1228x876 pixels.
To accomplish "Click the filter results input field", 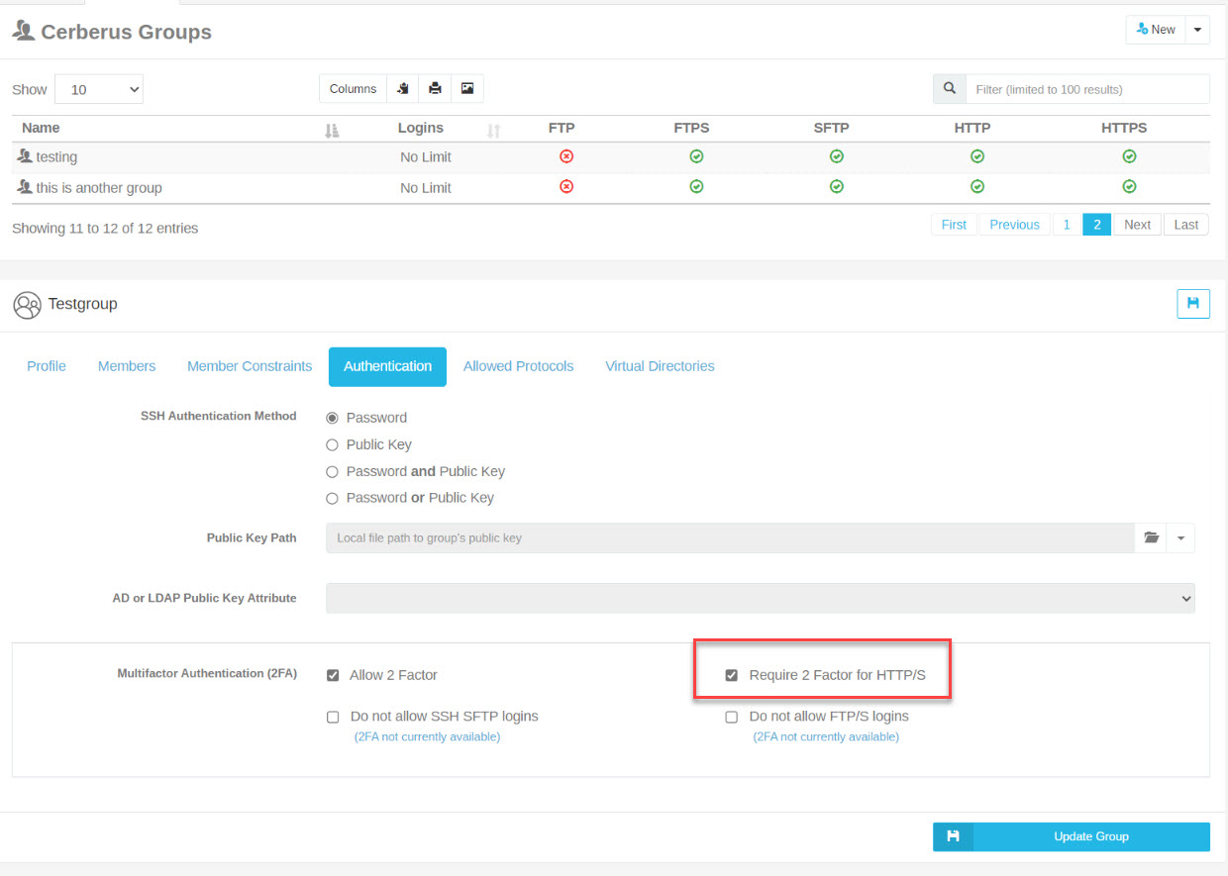I will 1087,88.
